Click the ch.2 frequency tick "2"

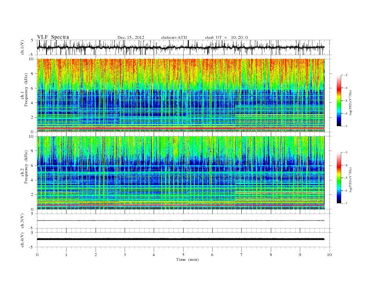coord(32,195)
